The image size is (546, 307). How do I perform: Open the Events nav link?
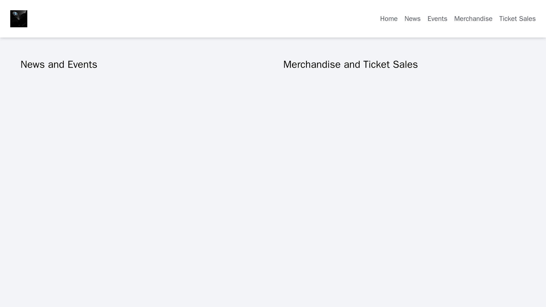(437, 19)
